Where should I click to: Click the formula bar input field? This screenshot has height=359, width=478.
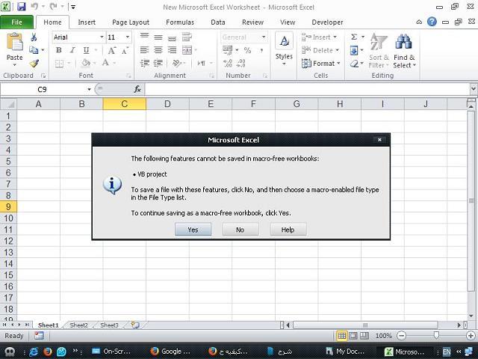click(307, 89)
